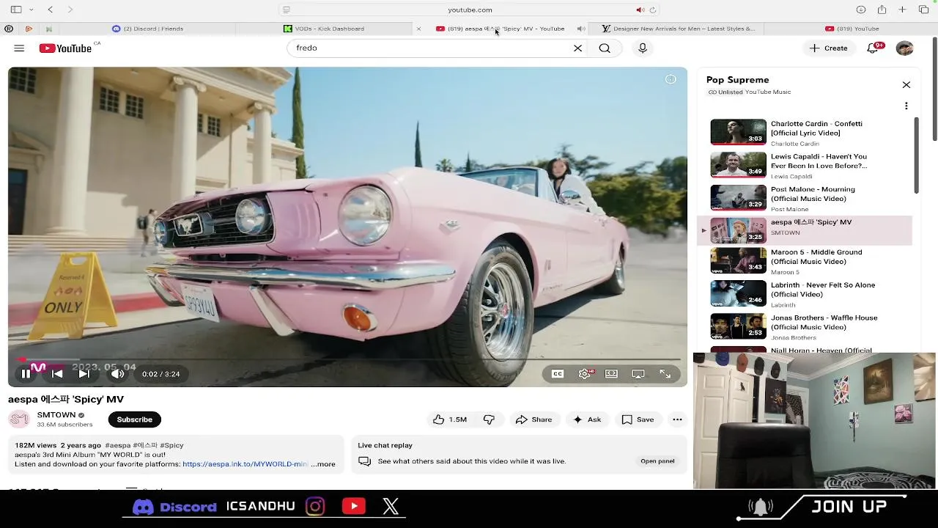Open the aespa.lnk.to MYWORLD link
Viewport: 938px width, 528px height.
point(245,464)
